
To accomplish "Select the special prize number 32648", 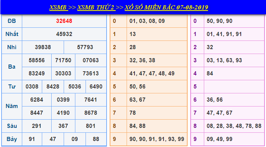I will point(64,21).
